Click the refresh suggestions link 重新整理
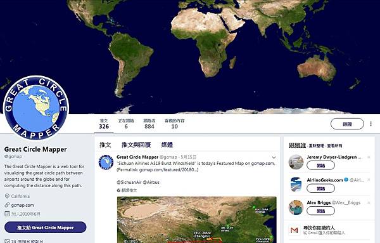This screenshot has height=243, width=380. (x=316, y=146)
